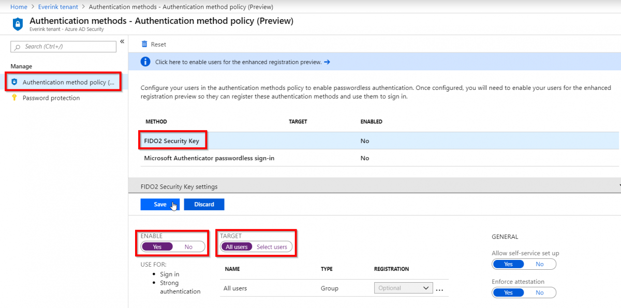Open Password protection in Manage menu
621x308 pixels.
51,98
